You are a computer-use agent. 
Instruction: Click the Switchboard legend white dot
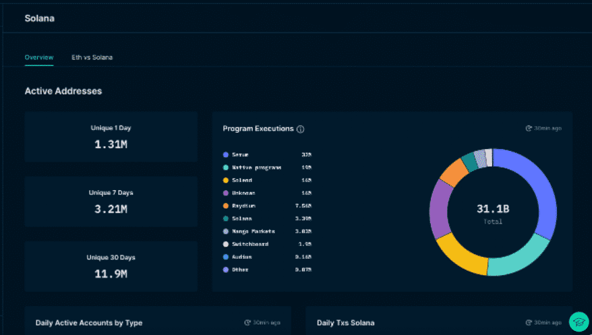pyautogui.click(x=226, y=245)
